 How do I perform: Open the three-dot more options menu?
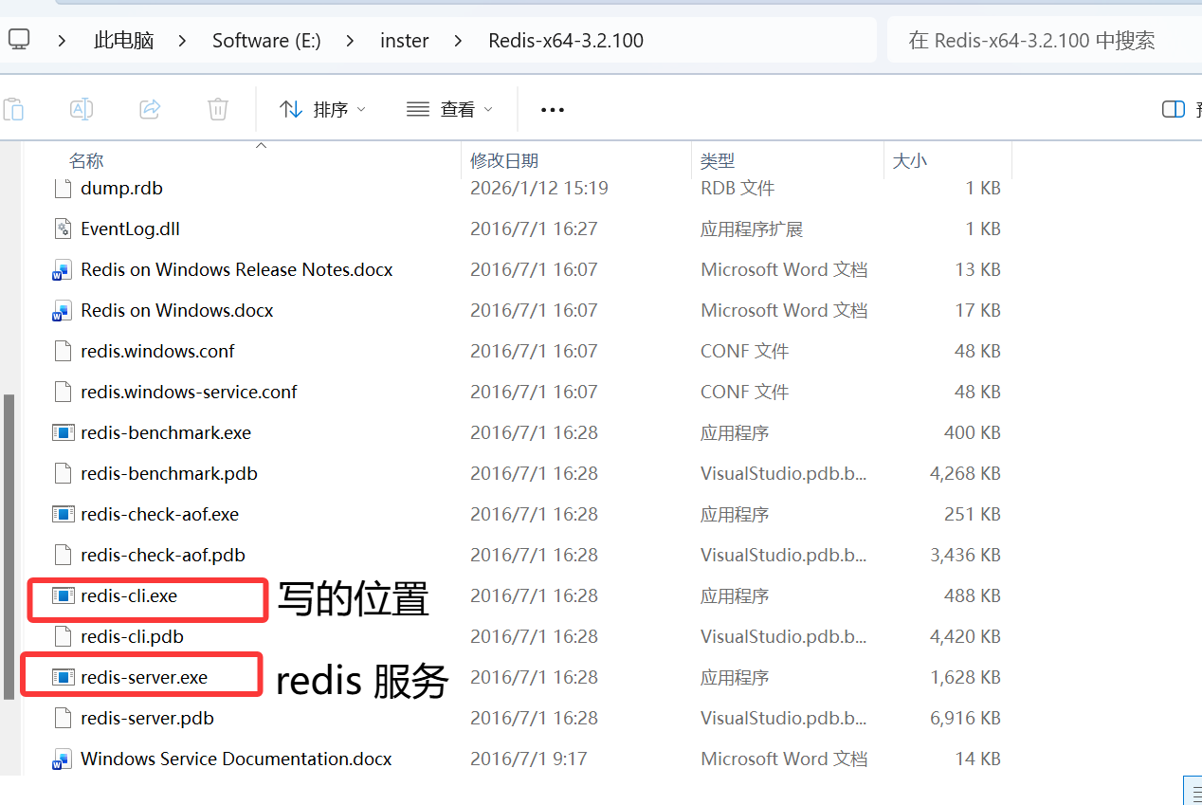pos(552,110)
